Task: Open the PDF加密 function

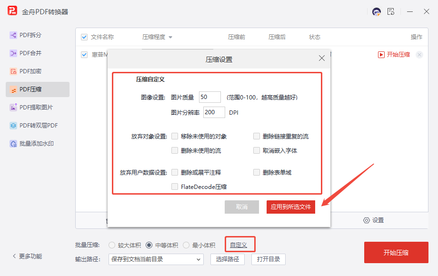Action: [x=38, y=71]
